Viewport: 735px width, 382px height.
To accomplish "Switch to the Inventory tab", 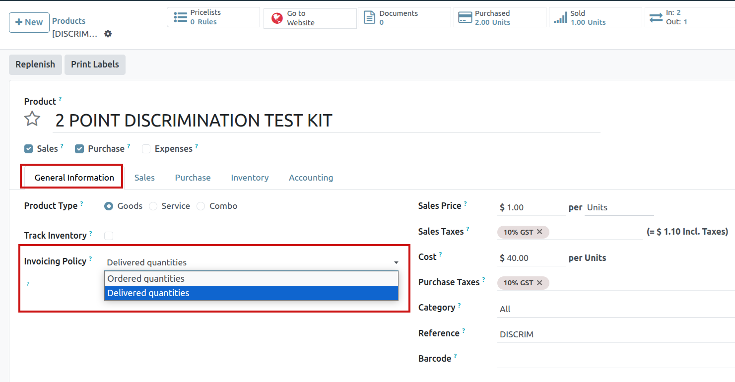I will click(250, 178).
